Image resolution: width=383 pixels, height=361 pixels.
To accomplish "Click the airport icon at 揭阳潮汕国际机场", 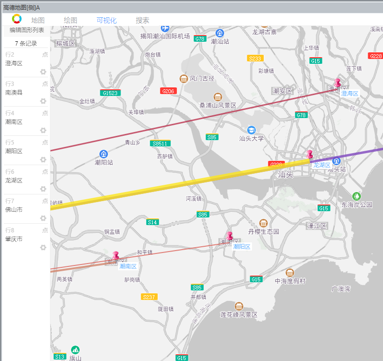I will click(x=165, y=28).
